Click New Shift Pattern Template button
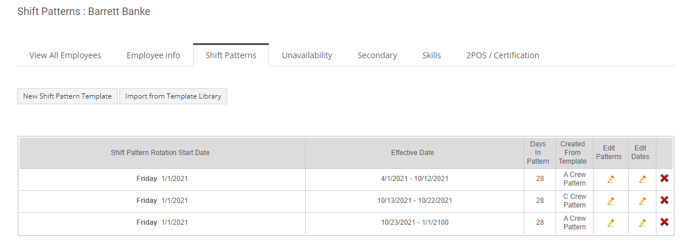Viewport: 691px width, 249px height. tap(67, 96)
